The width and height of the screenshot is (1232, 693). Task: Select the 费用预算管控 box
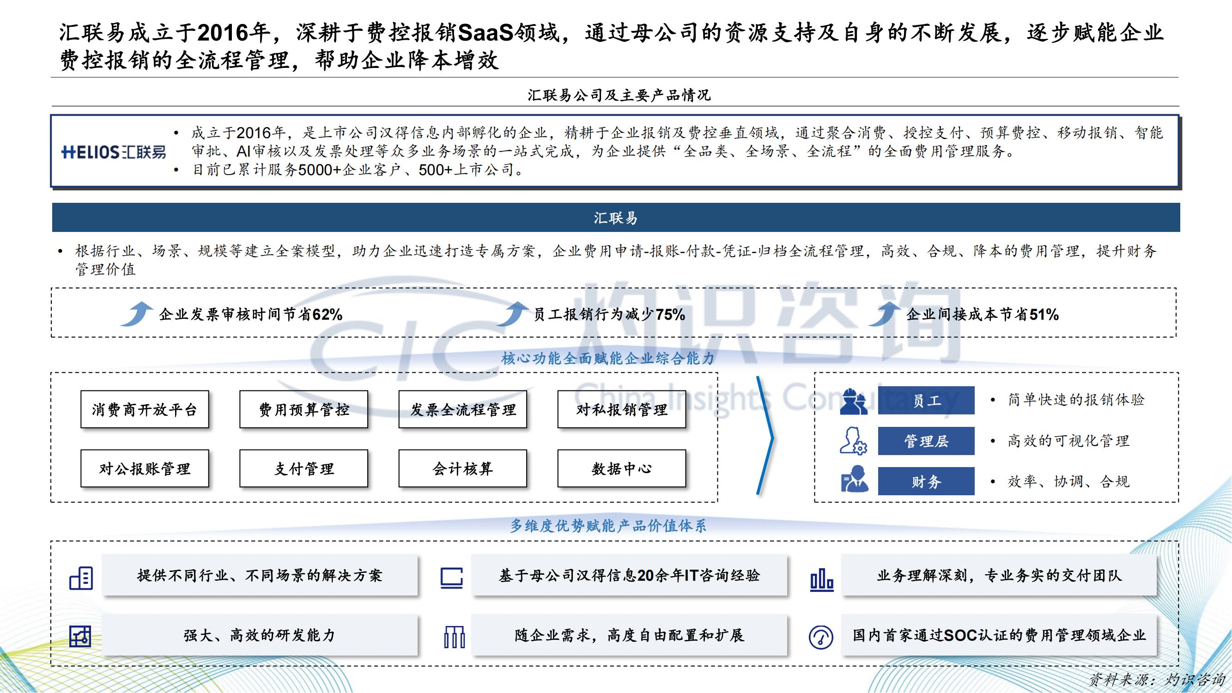click(x=303, y=409)
